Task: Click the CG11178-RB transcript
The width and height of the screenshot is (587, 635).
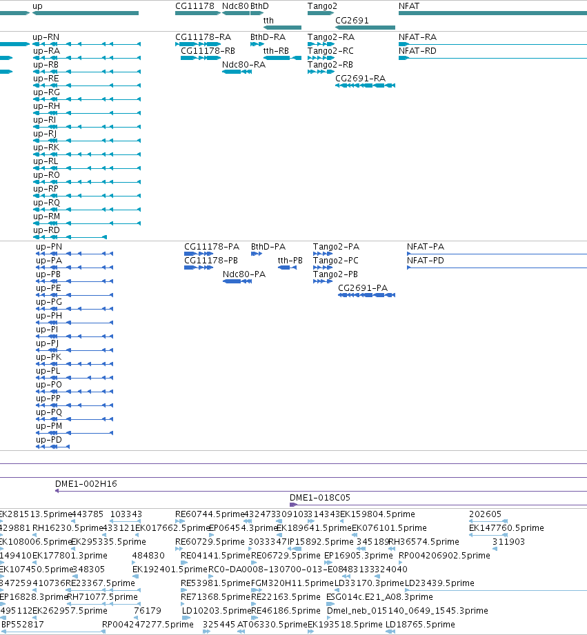Action: coord(201,58)
